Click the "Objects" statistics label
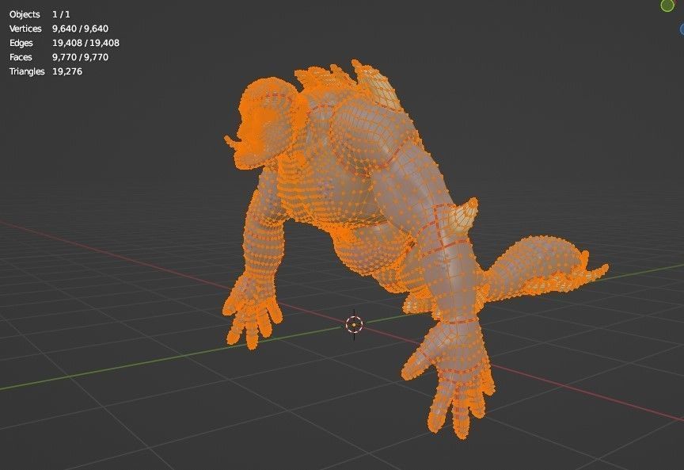The height and width of the screenshot is (470, 684). (x=25, y=14)
